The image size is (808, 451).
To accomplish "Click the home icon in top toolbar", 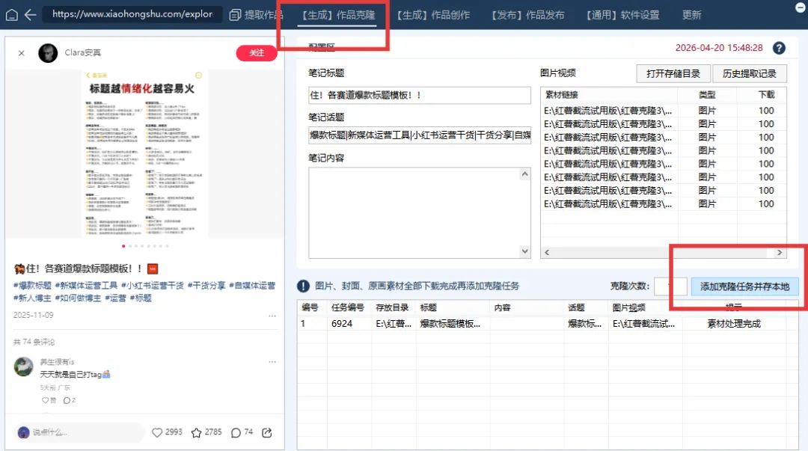I will pyautogui.click(x=10, y=13).
